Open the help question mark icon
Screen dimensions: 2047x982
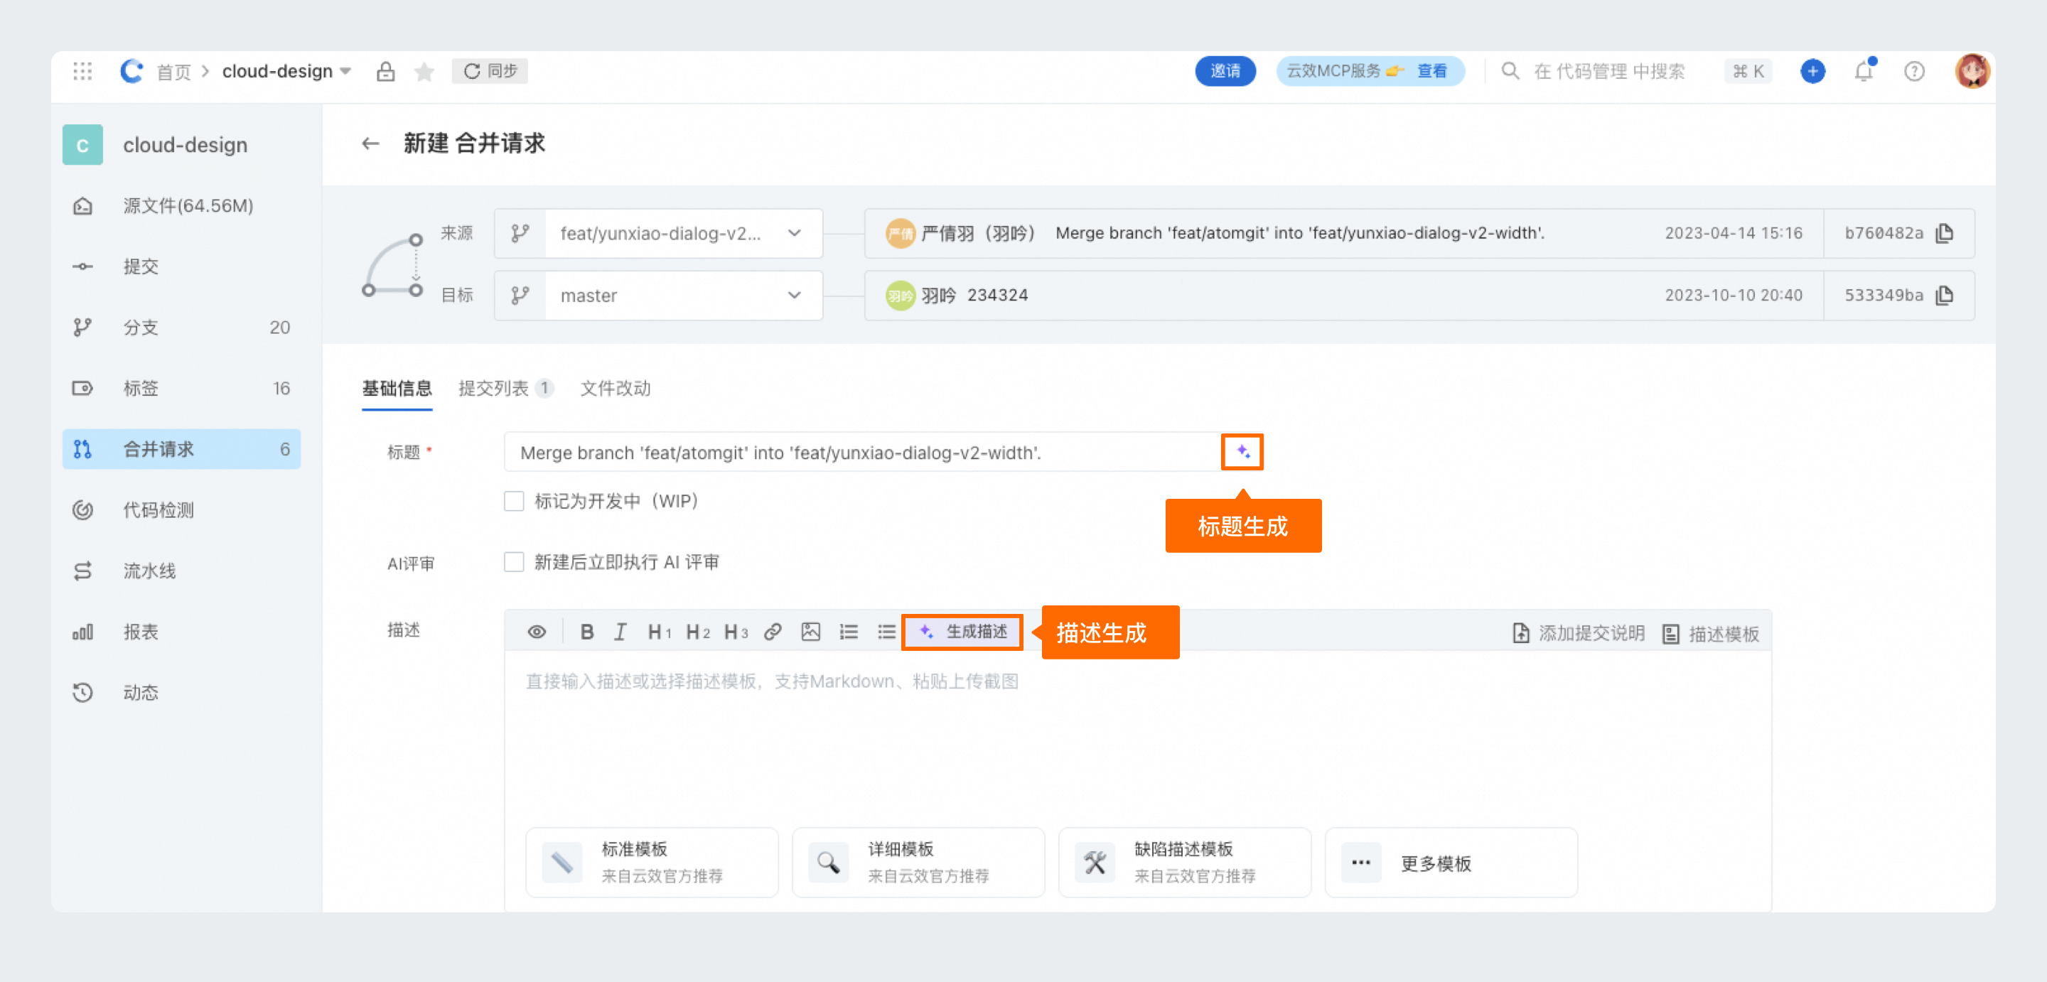(1914, 72)
